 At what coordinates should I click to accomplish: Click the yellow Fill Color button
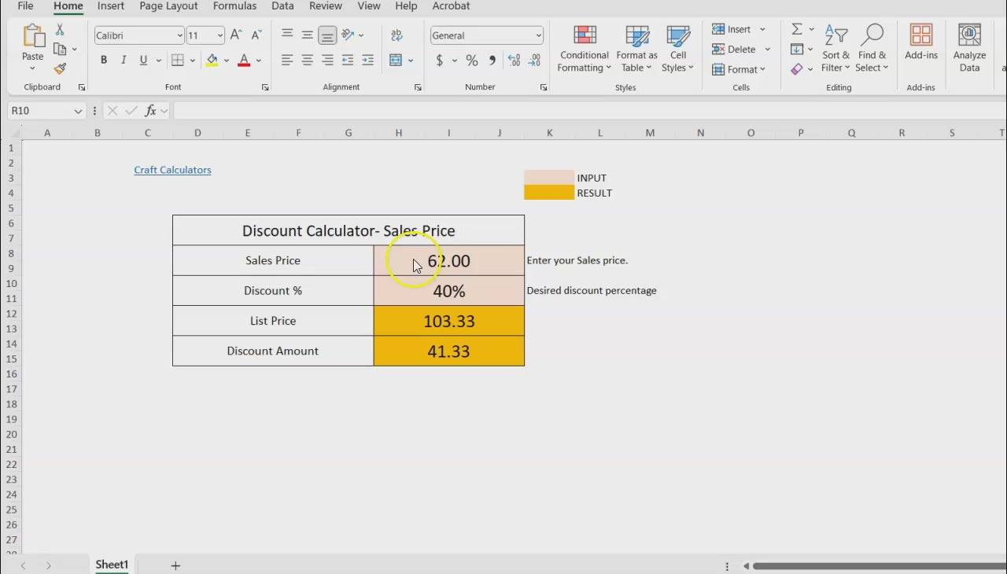[x=212, y=61]
